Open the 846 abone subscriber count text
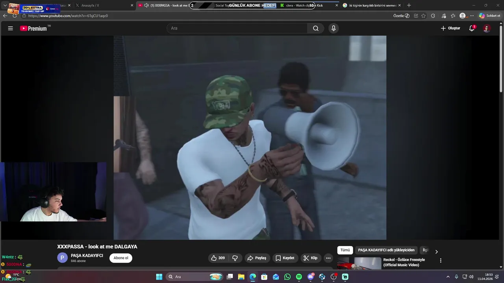This screenshot has width=504, height=283. [78, 261]
